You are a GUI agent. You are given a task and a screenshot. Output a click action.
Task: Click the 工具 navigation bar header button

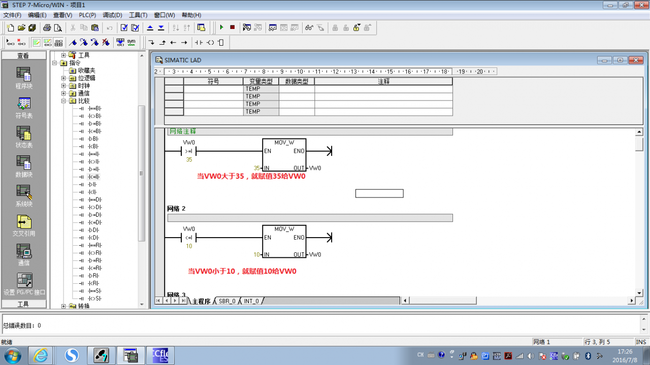tap(23, 304)
